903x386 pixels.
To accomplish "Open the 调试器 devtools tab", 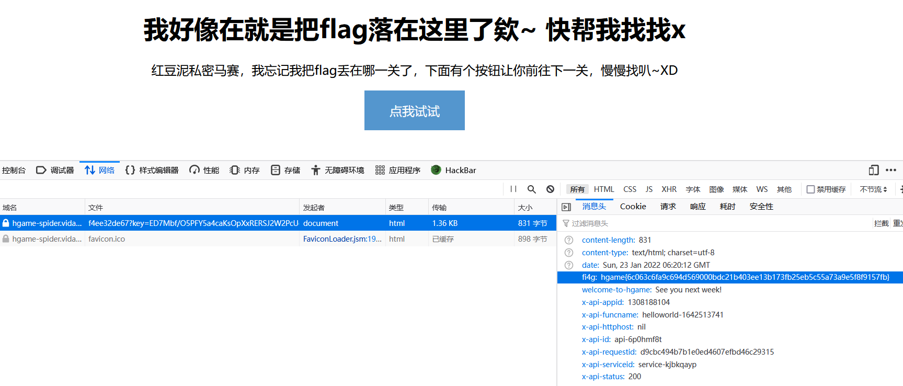I will [x=55, y=170].
